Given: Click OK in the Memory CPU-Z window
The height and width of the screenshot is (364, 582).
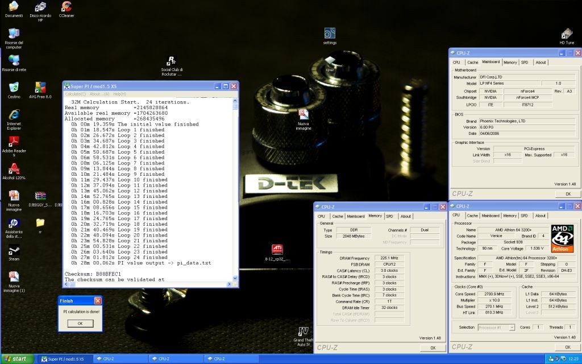Looking at the screenshot, I should pos(433,348).
